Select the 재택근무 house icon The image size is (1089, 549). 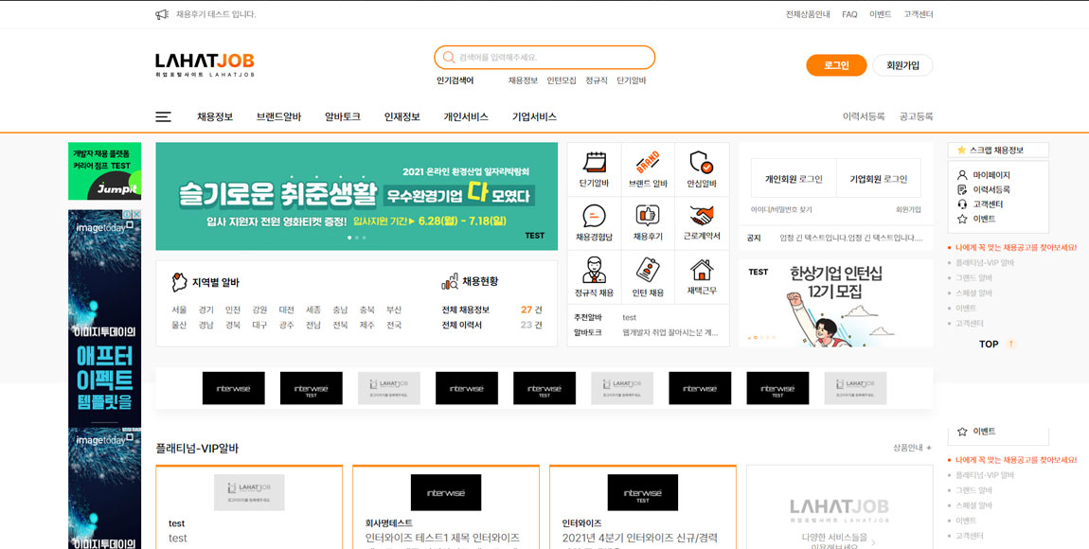point(702,271)
